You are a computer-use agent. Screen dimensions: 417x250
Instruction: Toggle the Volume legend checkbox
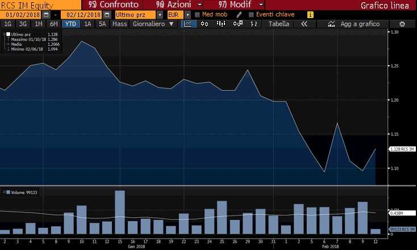[9, 192]
